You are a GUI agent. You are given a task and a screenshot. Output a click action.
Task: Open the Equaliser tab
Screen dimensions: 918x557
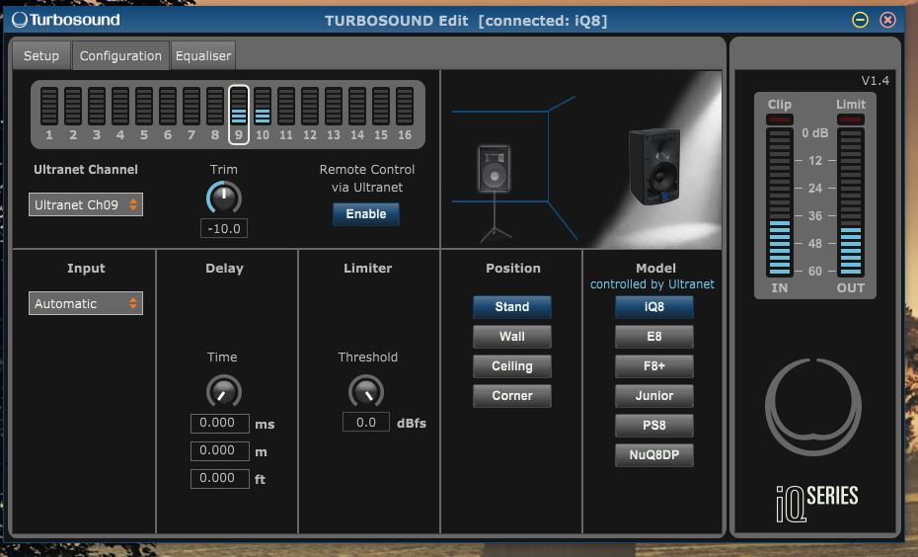203,55
